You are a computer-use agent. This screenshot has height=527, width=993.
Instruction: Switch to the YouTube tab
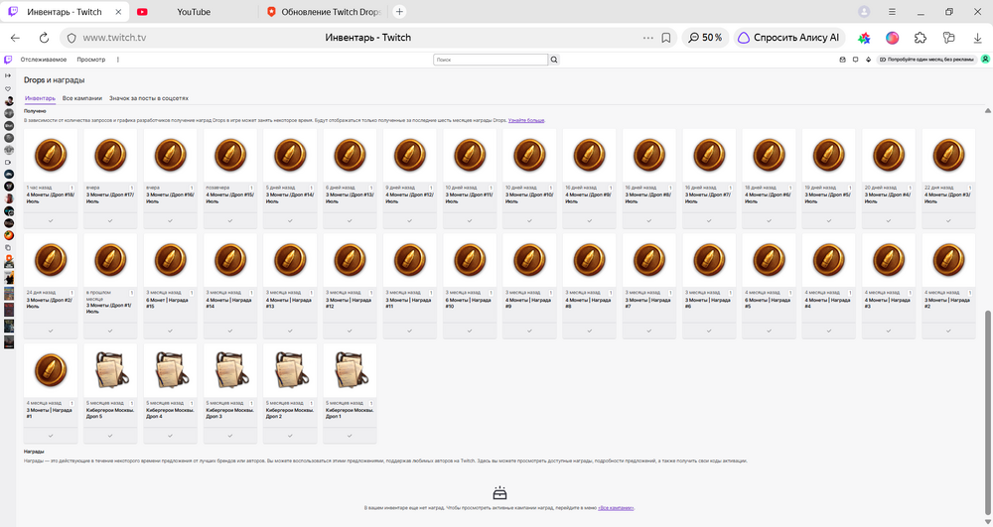pos(194,11)
